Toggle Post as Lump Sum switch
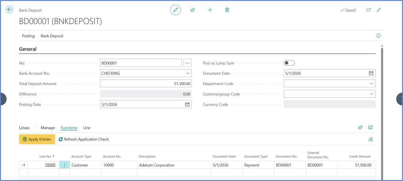This screenshot has width=403, height=181. 289,63
